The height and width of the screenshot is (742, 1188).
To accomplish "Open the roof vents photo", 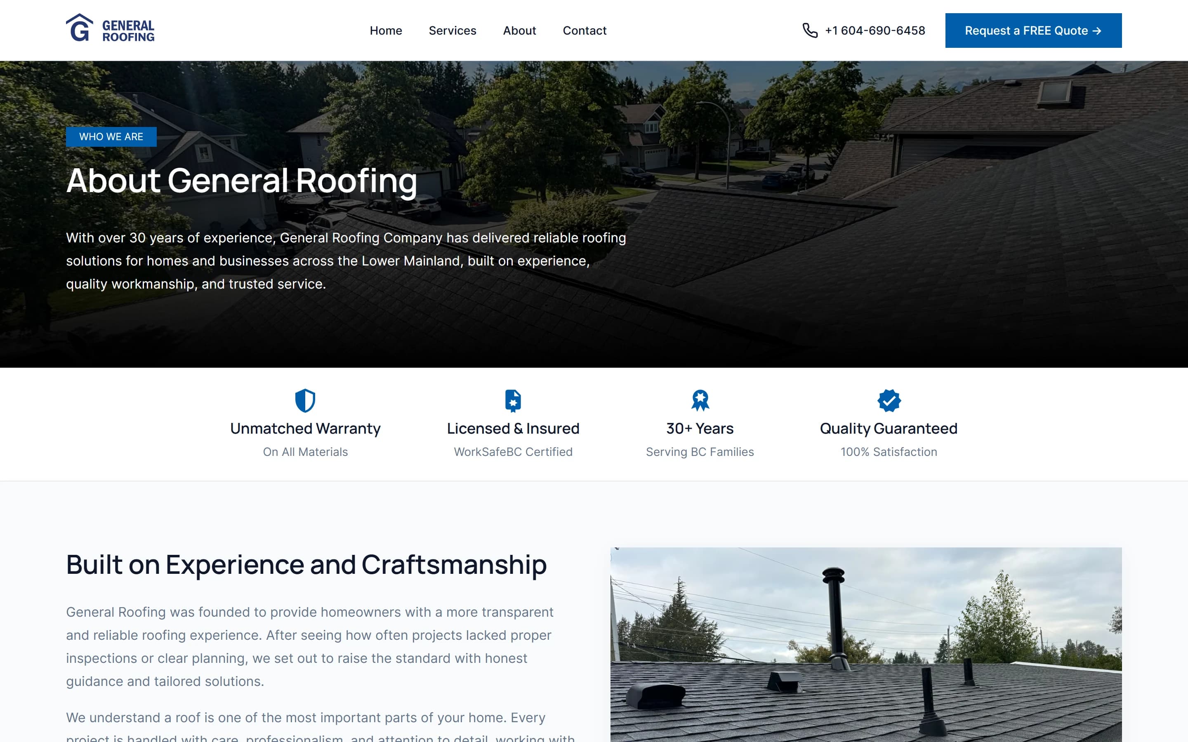I will click(866, 644).
